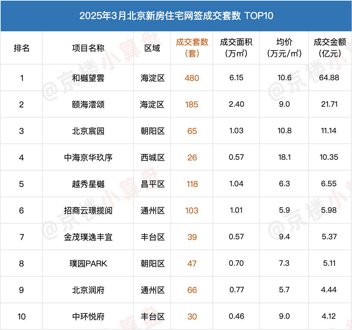This screenshot has width=352, height=330.
Task: Select project name '璞园PARK'
Action: pyautogui.click(x=88, y=263)
